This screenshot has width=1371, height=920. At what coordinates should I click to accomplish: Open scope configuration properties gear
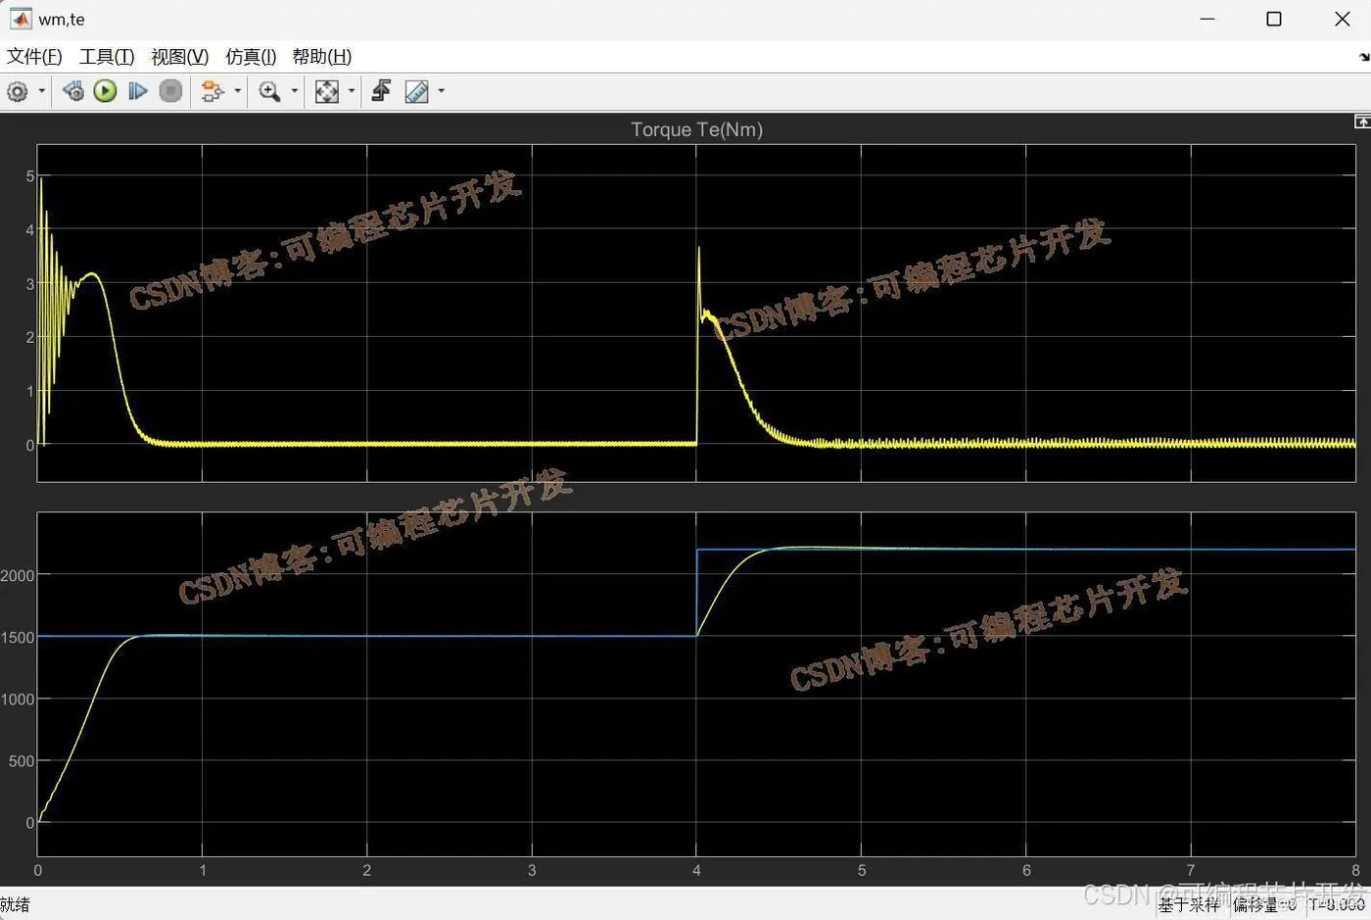pos(18,91)
